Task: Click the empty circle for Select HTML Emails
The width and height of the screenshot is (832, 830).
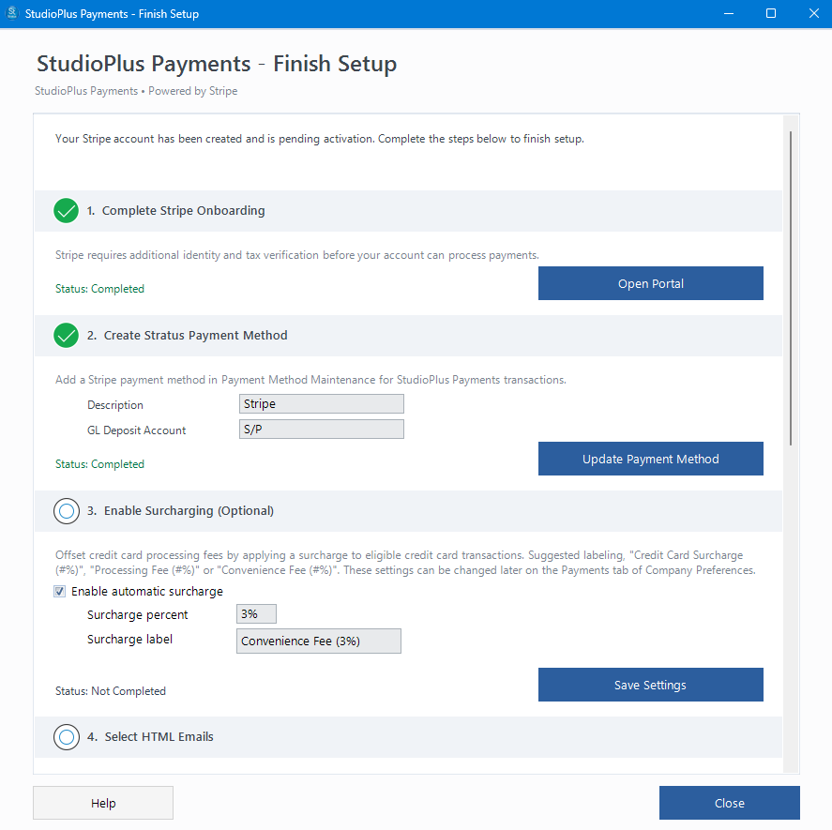Action: click(x=66, y=737)
